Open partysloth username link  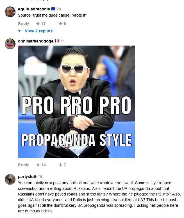28,177
